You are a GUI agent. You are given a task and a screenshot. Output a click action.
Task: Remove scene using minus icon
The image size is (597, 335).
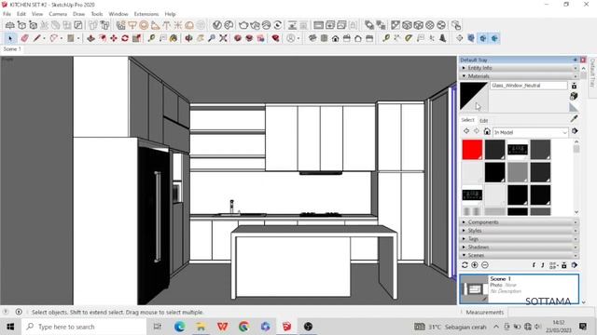point(485,265)
